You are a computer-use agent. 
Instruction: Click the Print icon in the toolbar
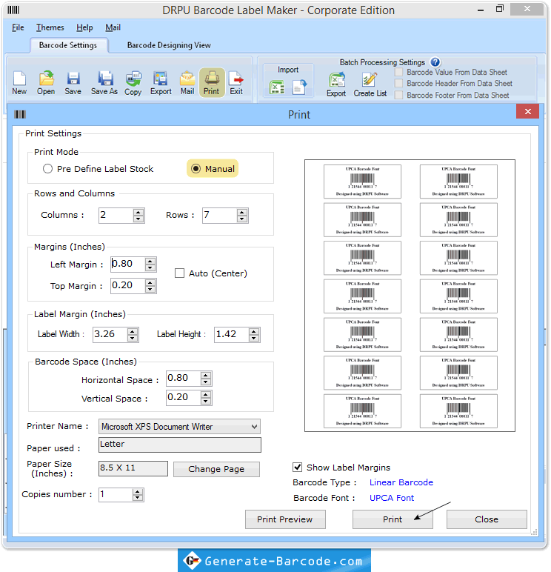tap(212, 83)
